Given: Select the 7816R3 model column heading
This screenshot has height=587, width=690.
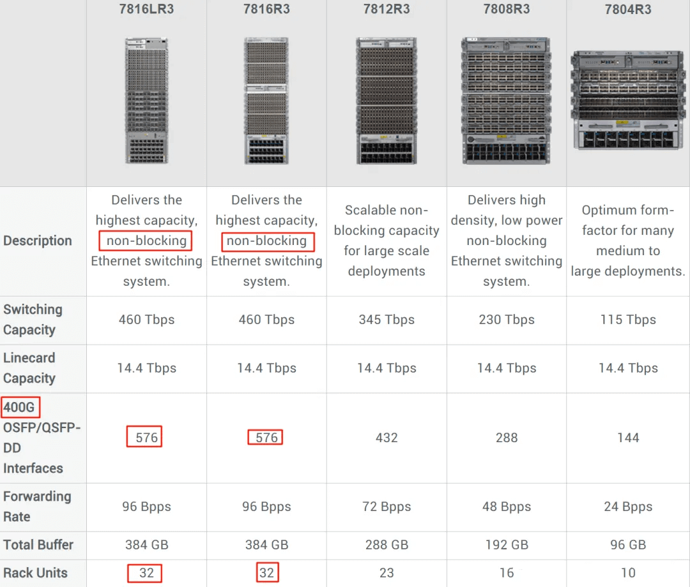Looking at the screenshot, I should click(266, 10).
